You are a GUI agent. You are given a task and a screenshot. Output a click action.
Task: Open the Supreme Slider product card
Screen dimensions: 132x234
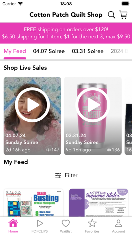click(x=99, y=202)
